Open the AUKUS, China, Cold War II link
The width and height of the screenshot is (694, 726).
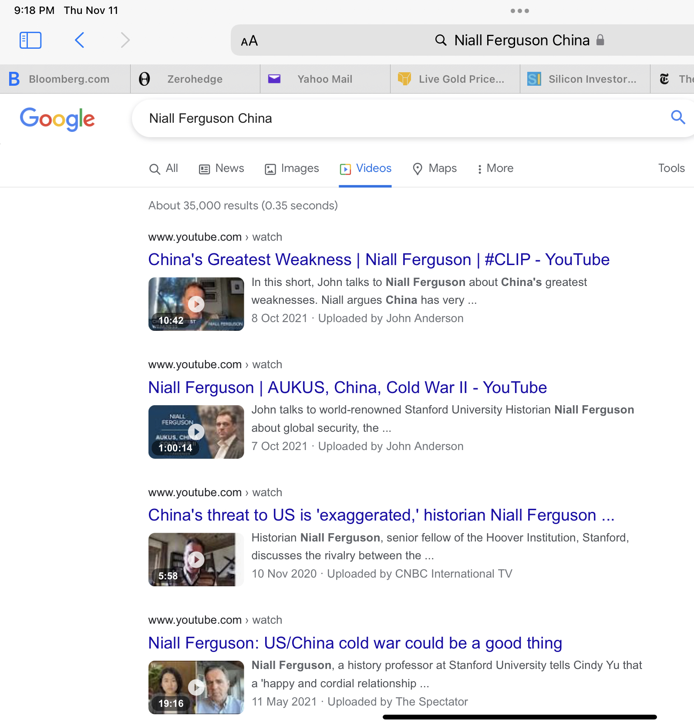click(x=347, y=387)
